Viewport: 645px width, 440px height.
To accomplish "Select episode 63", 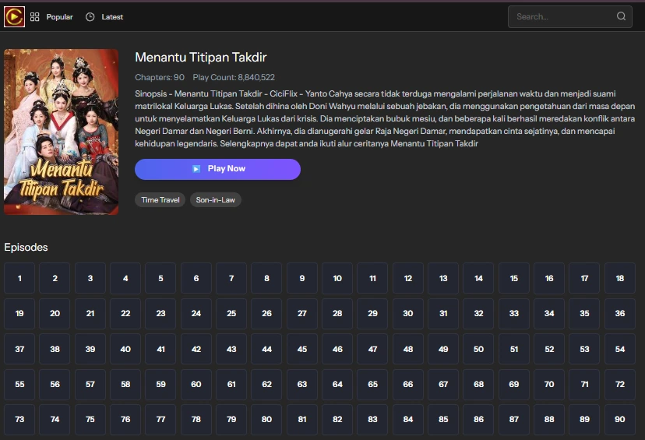I will point(302,385).
